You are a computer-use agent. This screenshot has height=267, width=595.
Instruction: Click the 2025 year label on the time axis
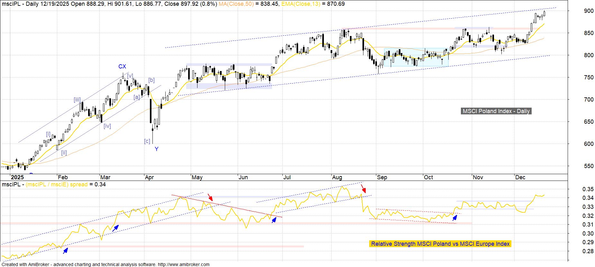[17, 177]
